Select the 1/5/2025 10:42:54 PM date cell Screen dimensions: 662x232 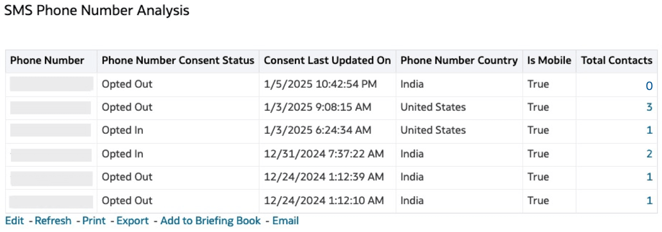pyautogui.click(x=320, y=84)
